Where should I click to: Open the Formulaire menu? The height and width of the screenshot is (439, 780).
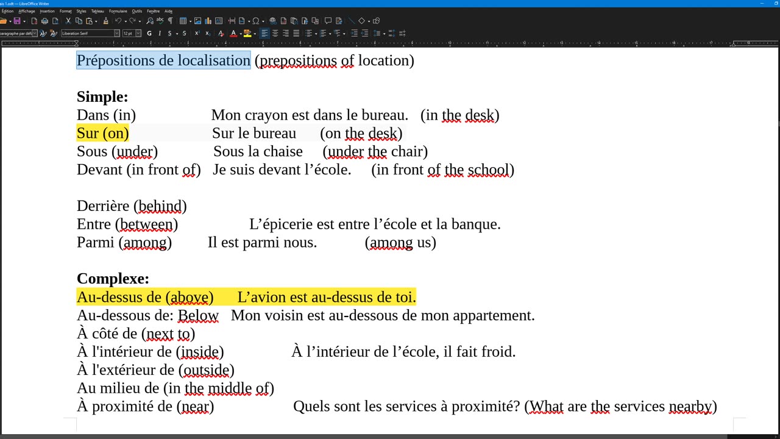pyautogui.click(x=118, y=11)
